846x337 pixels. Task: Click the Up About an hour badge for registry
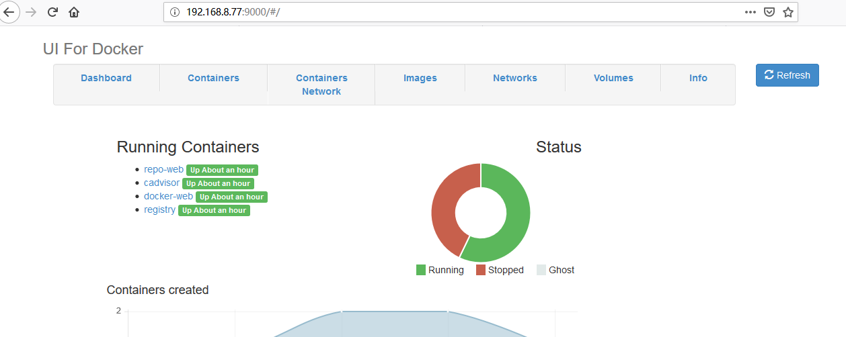(214, 211)
